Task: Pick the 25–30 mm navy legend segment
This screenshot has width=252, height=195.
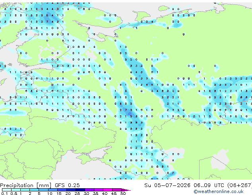Action: pos(80,190)
